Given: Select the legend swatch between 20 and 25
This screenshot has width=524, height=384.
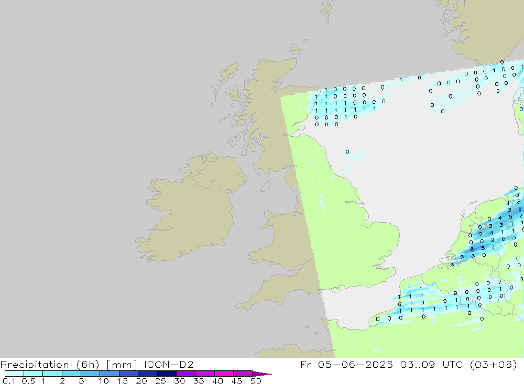Looking at the screenshot, I should tap(148, 374).
